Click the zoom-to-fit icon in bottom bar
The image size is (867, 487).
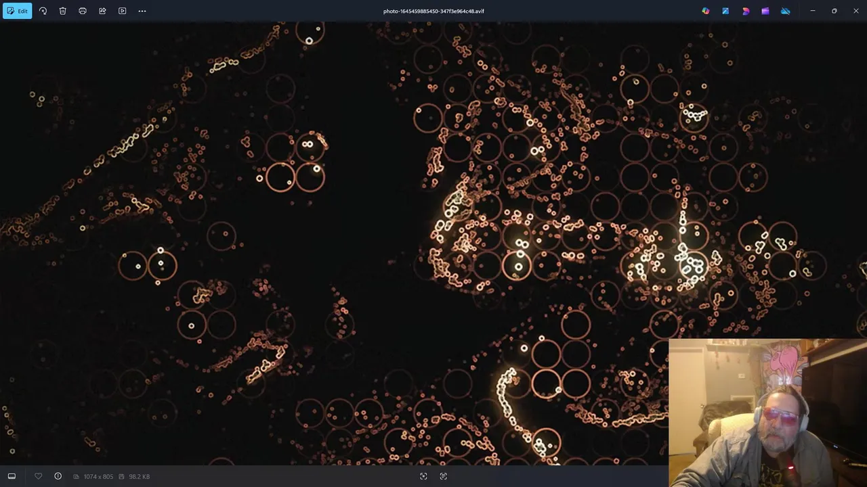coord(423,476)
